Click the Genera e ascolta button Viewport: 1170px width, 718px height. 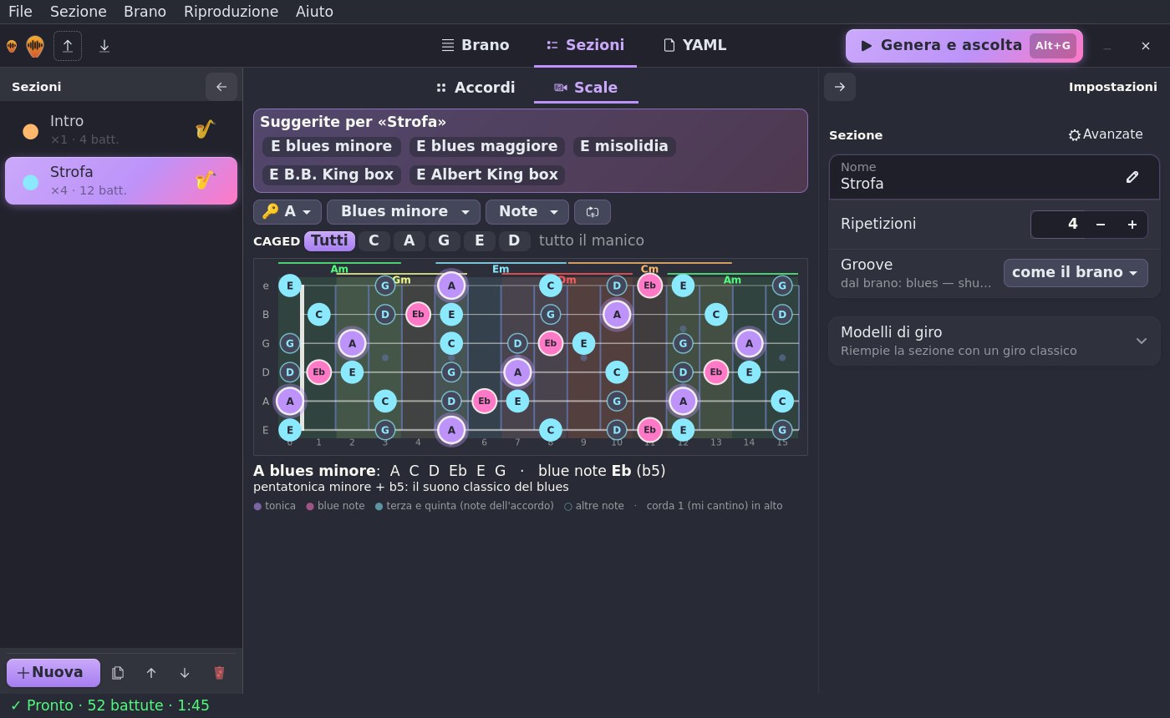click(x=964, y=46)
